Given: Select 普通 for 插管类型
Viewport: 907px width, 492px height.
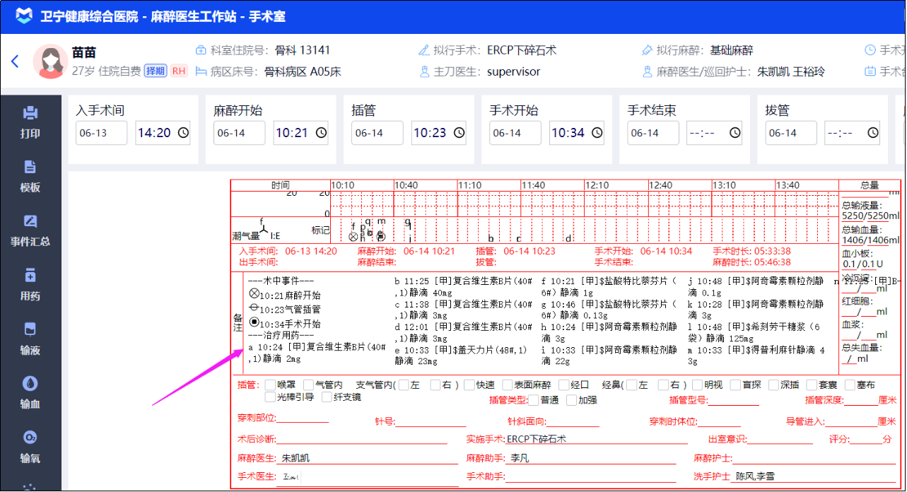Looking at the screenshot, I should (x=534, y=400).
